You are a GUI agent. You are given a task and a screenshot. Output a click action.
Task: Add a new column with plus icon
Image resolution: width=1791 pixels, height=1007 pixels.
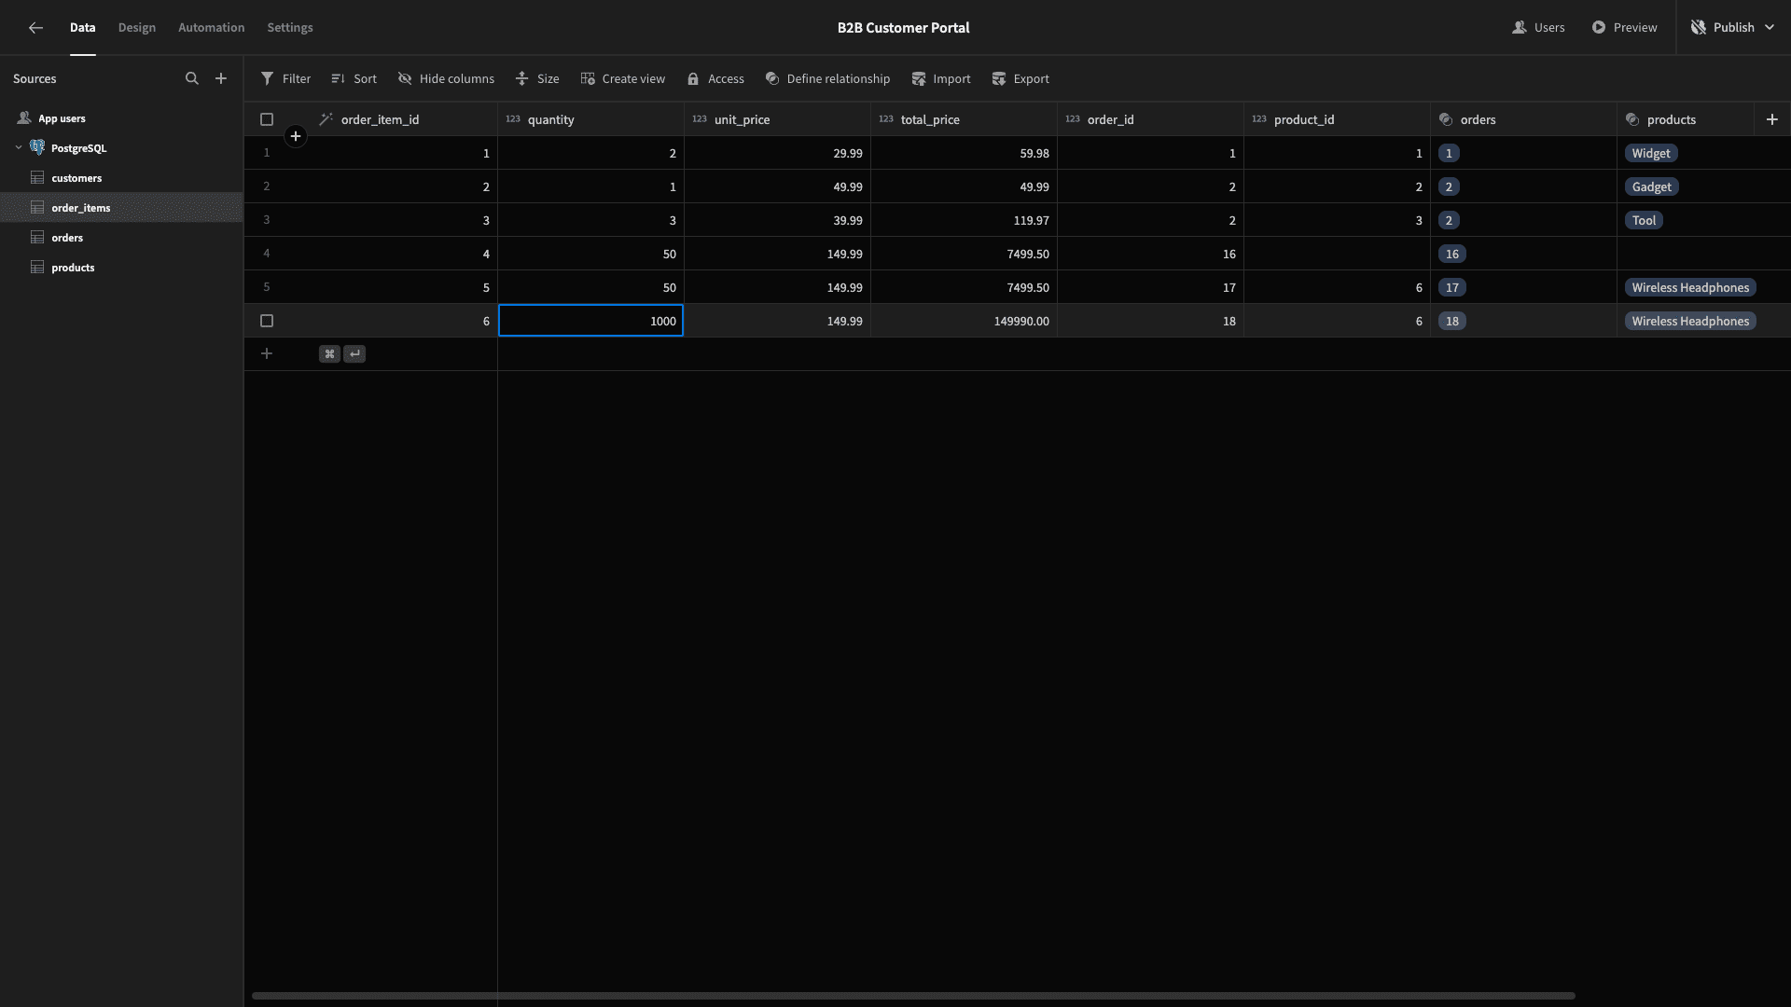point(1772,119)
